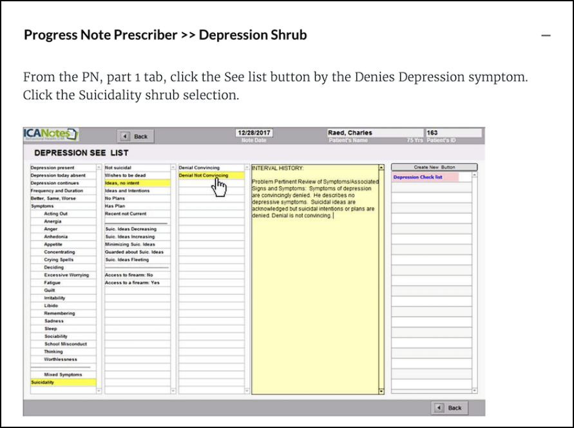The width and height of the screenshot is (574, 428).
Task: Choose the Anhedonia symptom
Action: coord(63,237)
